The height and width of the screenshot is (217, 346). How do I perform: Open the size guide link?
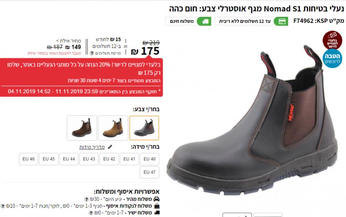click(x=92, y=147)
